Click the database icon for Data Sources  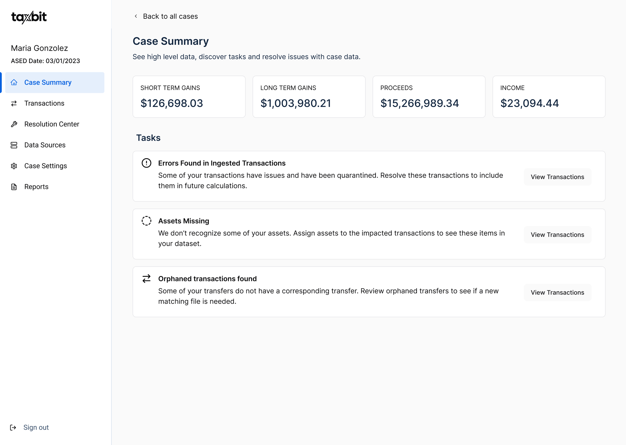(x=14, y=145)
